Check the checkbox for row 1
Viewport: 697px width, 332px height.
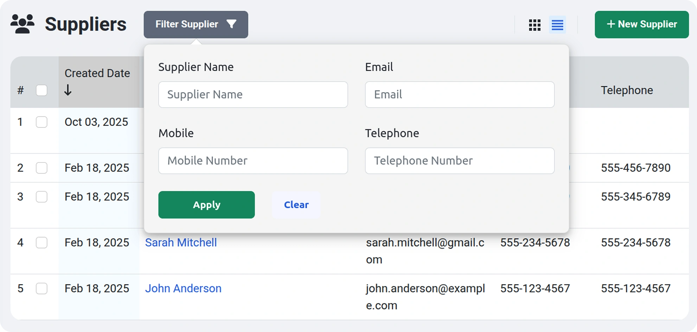[x=41, y=122]
